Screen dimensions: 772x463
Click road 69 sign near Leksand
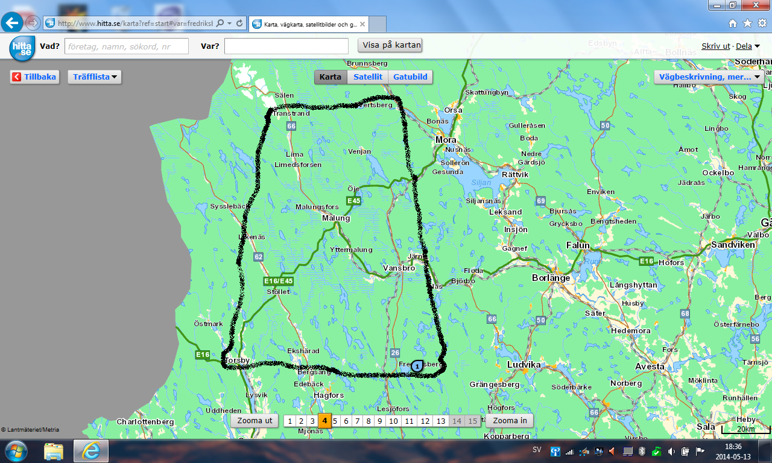coord(540,201)
